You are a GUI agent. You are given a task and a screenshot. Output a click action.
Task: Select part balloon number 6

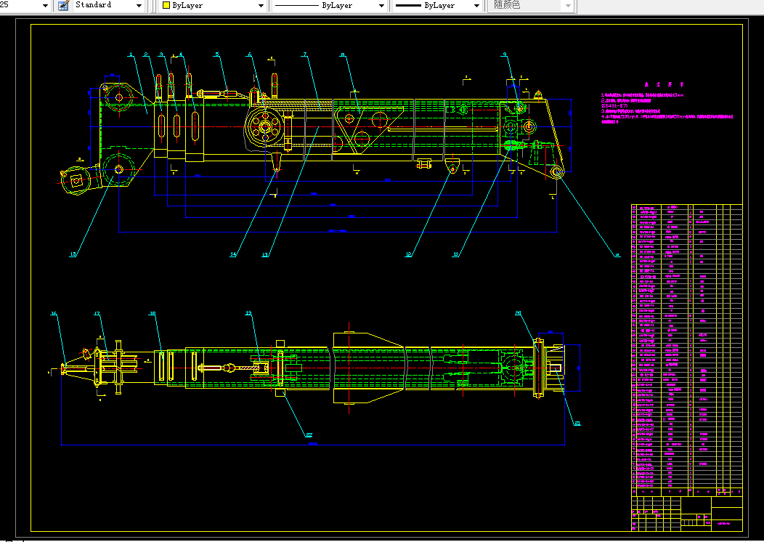click(x=250, y=55)
